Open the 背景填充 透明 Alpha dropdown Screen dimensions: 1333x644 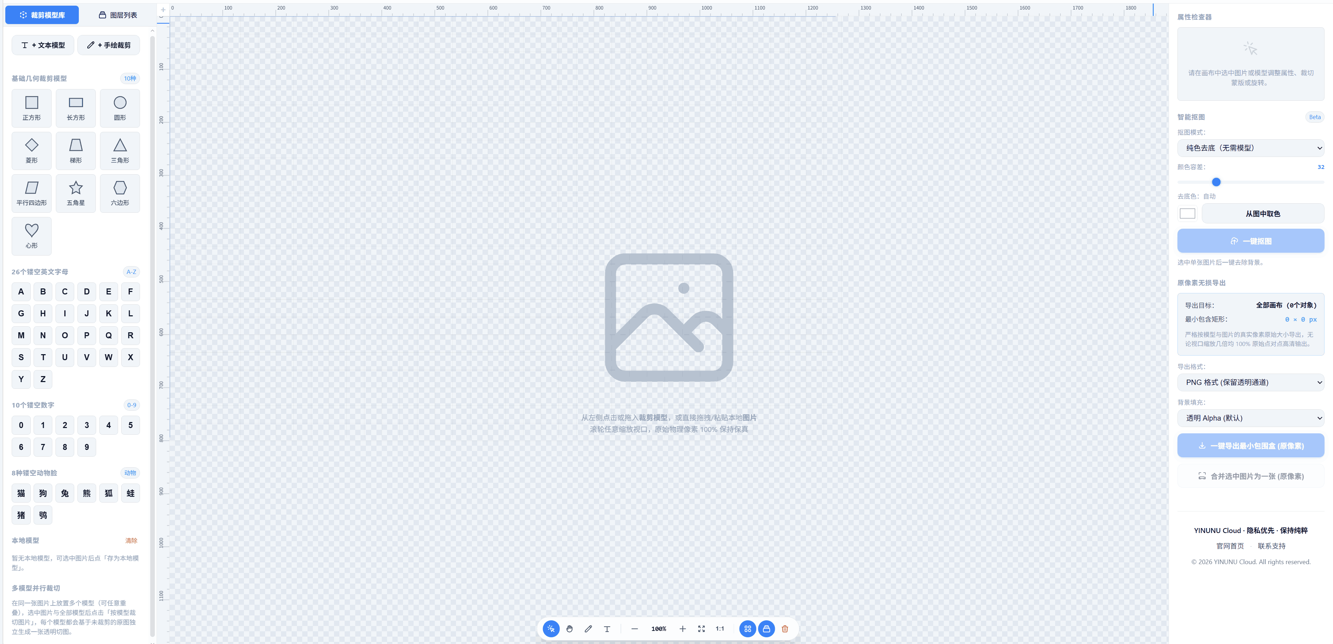tap(1250, 418)
